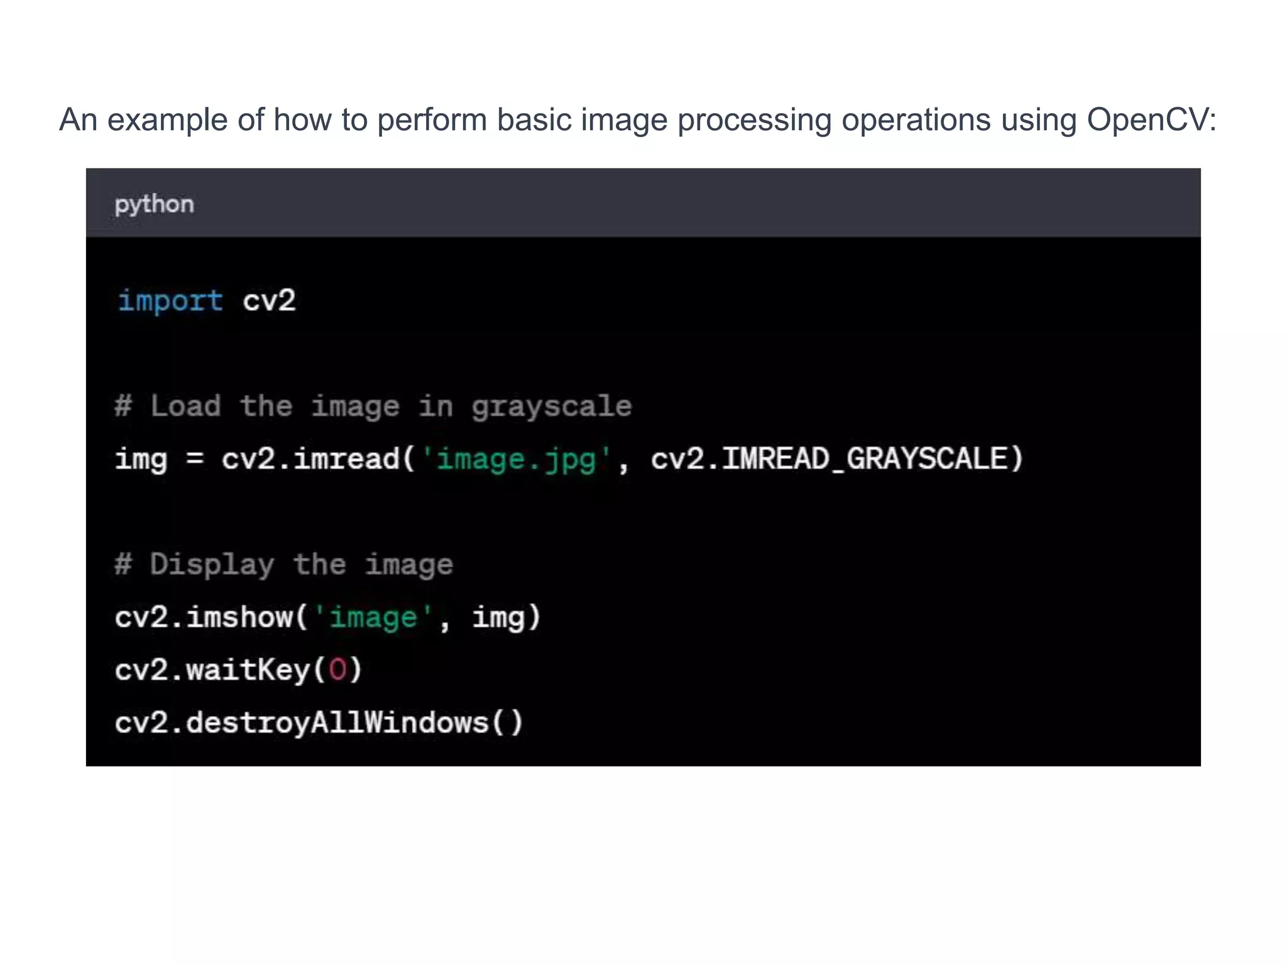The image size is (1287, 965).
Task: Click the 'image' string in imshow
Action: [373, 618]
